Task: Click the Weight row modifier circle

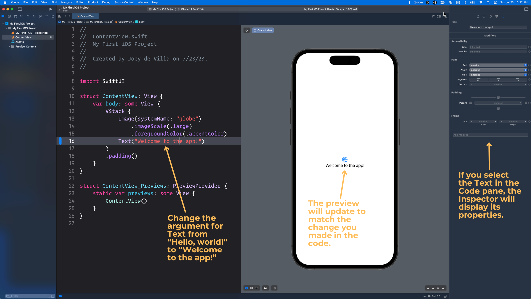Action: coord(530,70)
